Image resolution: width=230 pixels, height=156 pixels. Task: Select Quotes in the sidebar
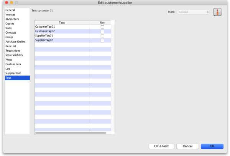click(x=10, y=23)
